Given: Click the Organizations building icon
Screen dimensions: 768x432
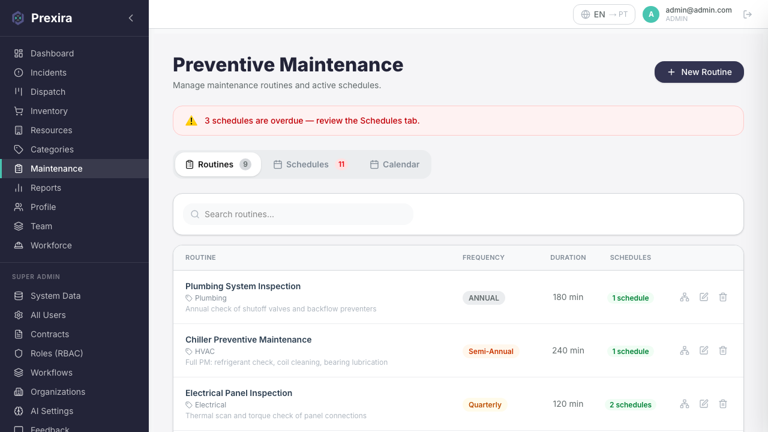Looking at the screenshot, I should click(x=19, y=392).
